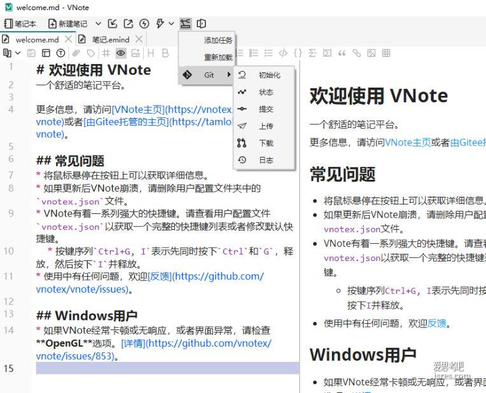Image resolution: width=486 pixels, height=393 pixels.
Task: Open the 笔记本 notebook menu
Action: (20, 23)
